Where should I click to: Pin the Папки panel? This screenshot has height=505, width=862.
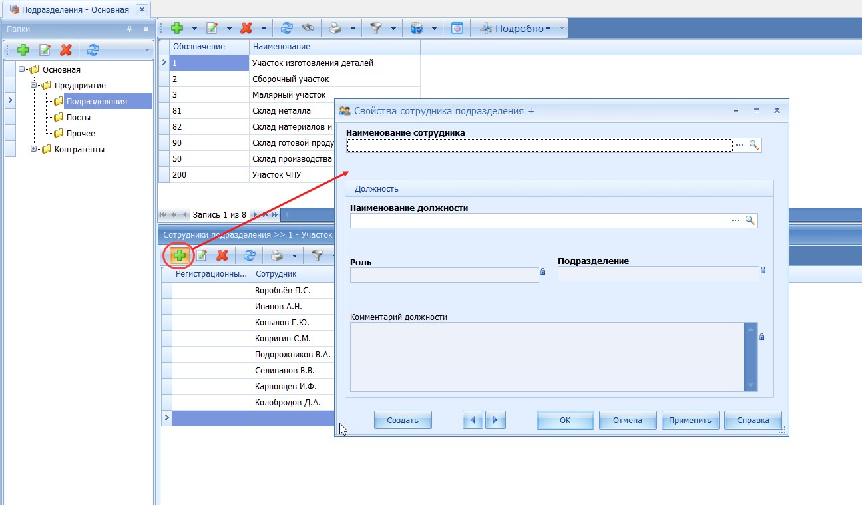click(130, 29)
